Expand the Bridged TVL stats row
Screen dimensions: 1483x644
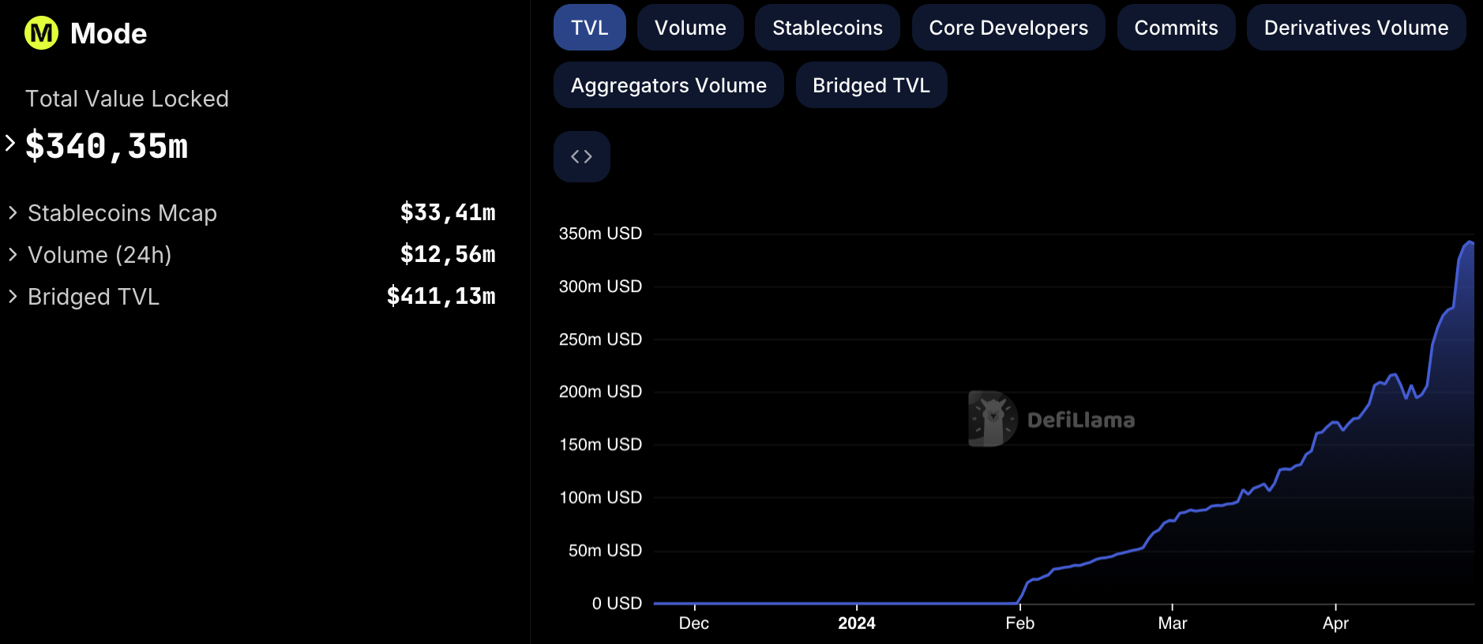[253, 297]
